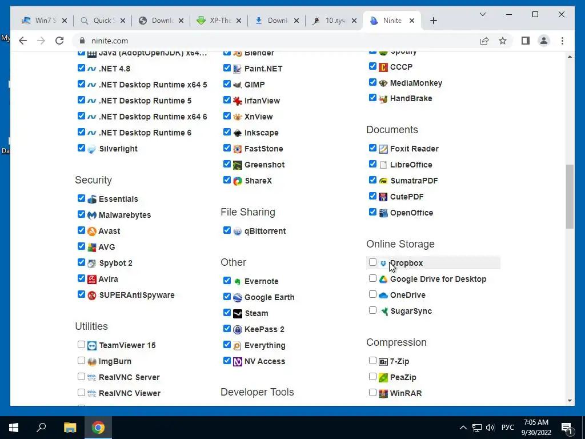The image size is (585, 439).
Task: Show hidden system tray icons
Action: tap(463, 428)
